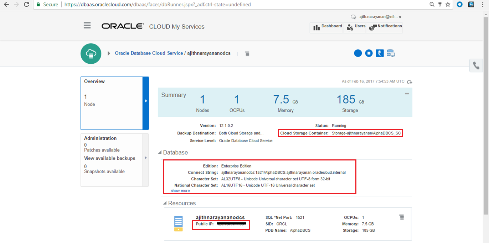Image resolution: width=489 pixels, height=243 pixels.
Task: Collapse the Database section
Action: click(160, 153)
